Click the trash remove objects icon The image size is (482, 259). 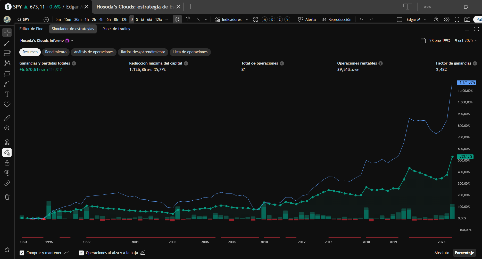point(7,197)
